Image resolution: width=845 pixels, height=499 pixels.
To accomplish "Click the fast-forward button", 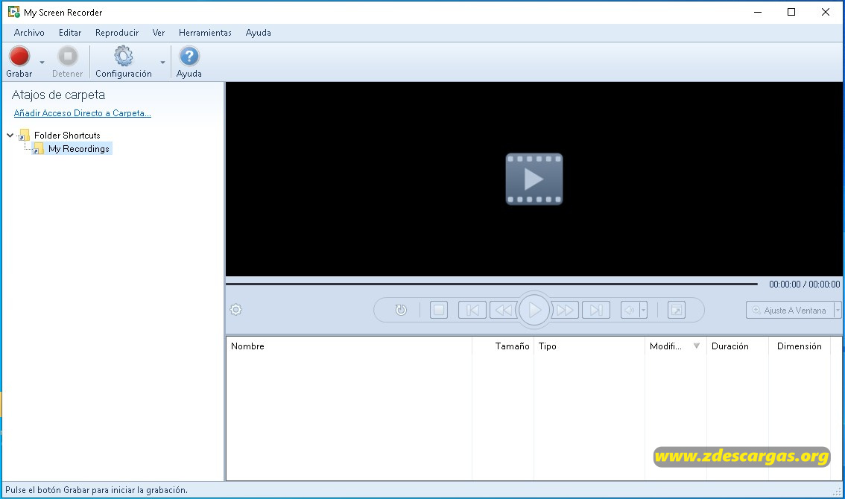I will click(565, 310).
